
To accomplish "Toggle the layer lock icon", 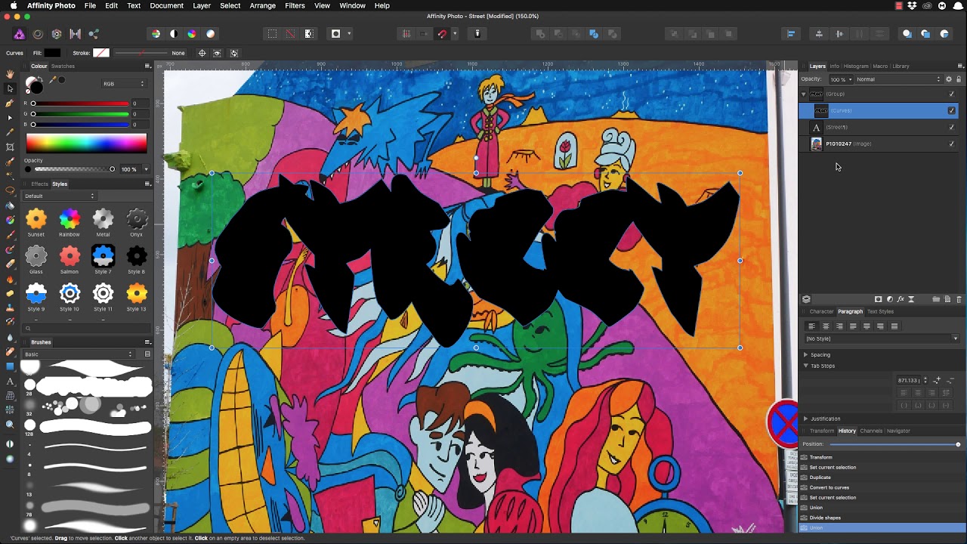I will [959, 79].
